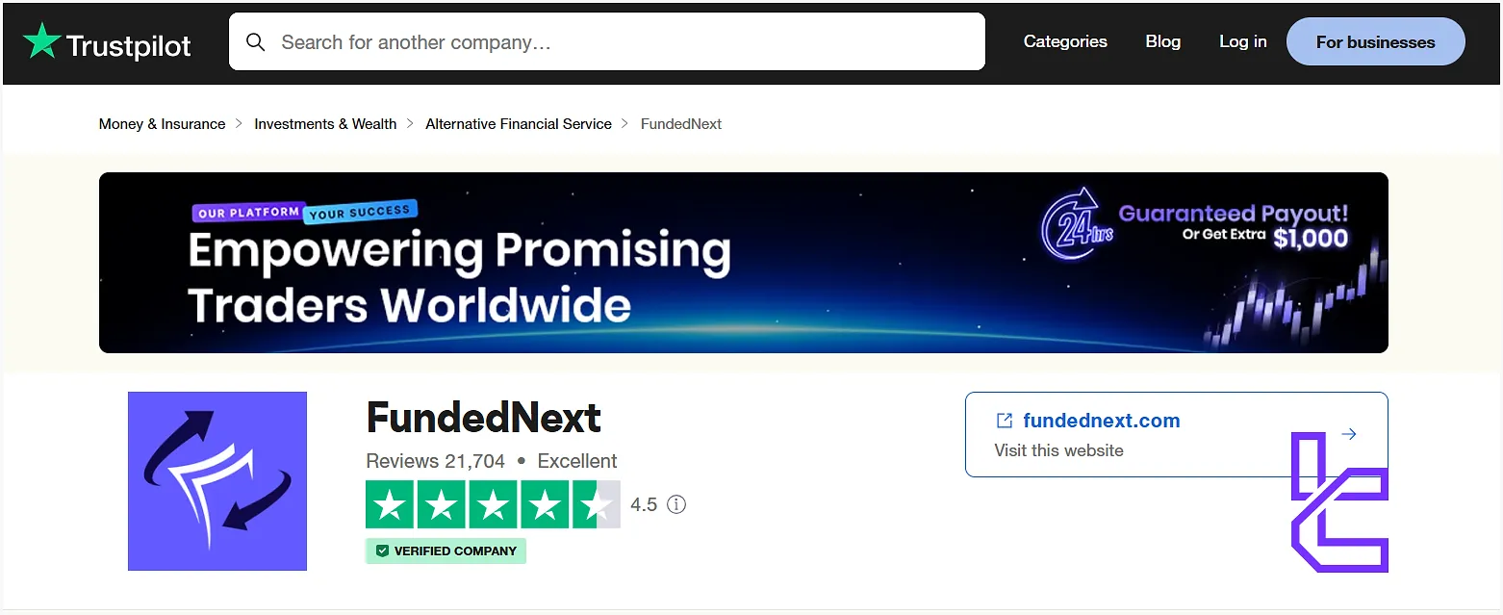1503x615 pixels.
Task: Select the fifth half-filled rating star
Action: click(597, 503)
